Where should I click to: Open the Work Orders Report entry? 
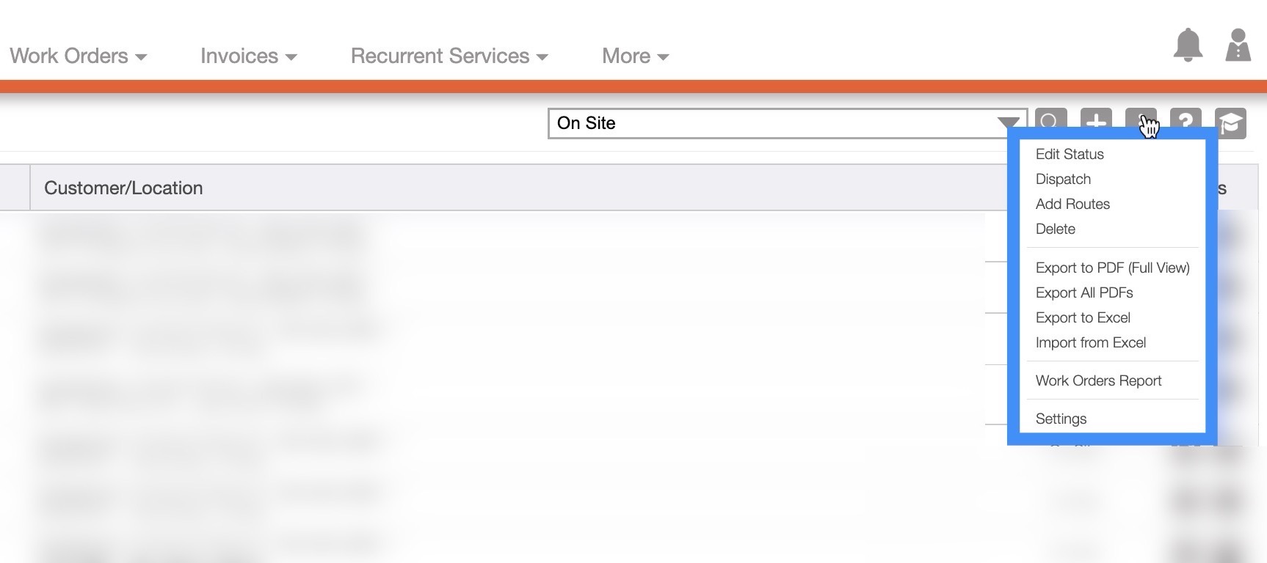[1098, 380]
